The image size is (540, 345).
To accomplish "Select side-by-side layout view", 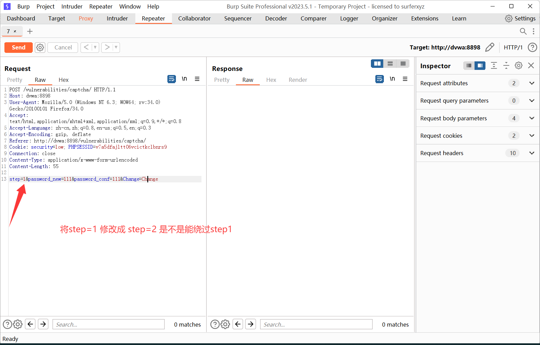I will [x=377, y=64].
